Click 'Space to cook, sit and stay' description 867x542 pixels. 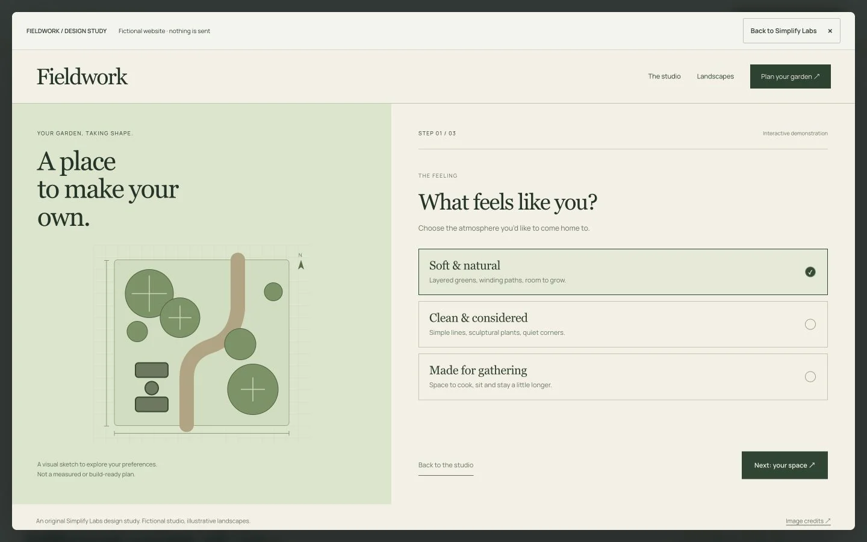(490, 385)
